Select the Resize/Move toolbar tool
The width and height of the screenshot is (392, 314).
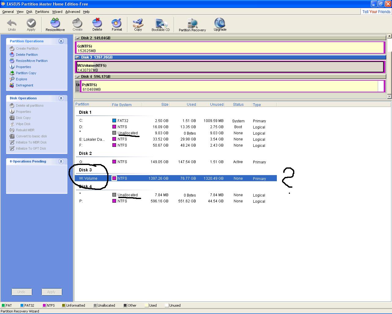pos(55,25)
